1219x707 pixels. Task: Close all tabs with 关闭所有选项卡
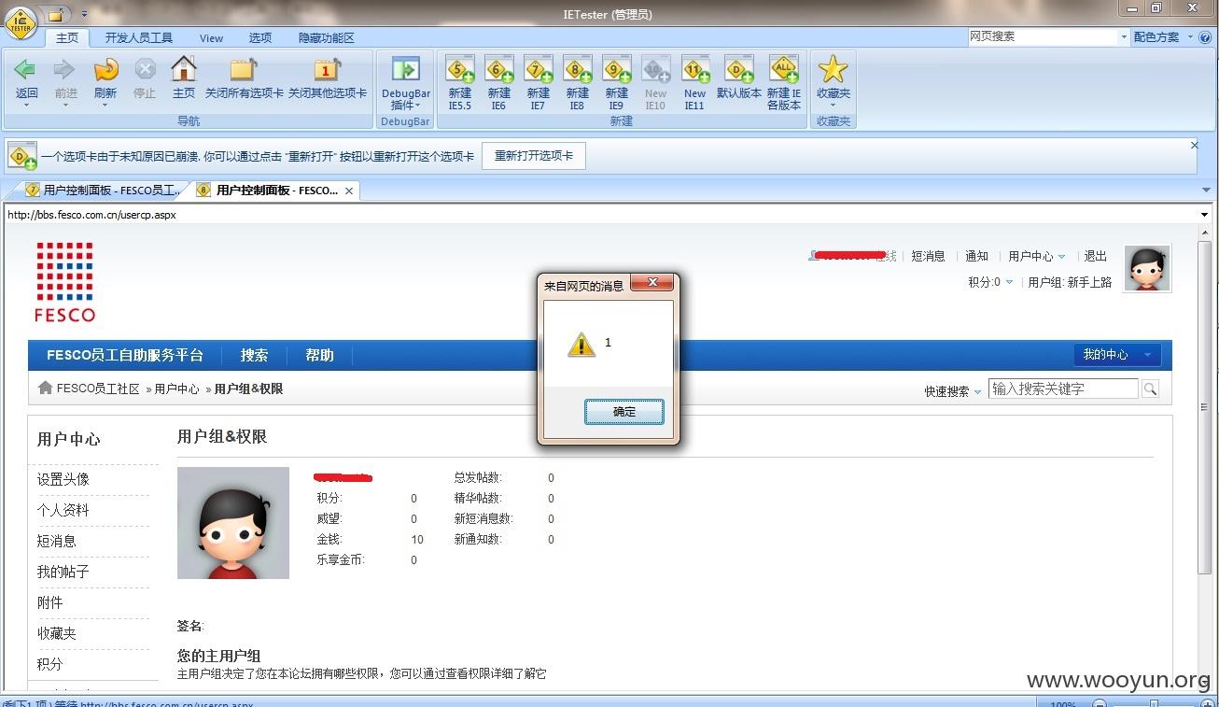click(x=244, y=69)
